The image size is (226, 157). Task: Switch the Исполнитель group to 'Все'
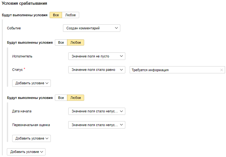tap(61, 42)
